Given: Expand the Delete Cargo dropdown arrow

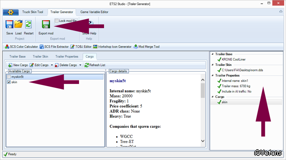Looking at the screenshot, I should [x=80, y=65].
